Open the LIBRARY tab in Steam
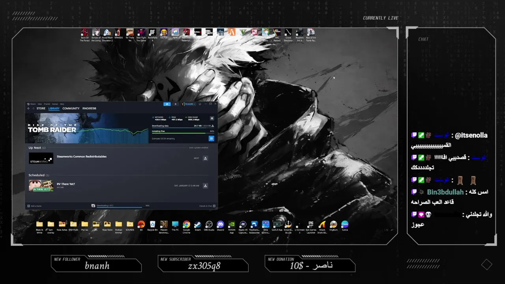 [x=54, y=108]
